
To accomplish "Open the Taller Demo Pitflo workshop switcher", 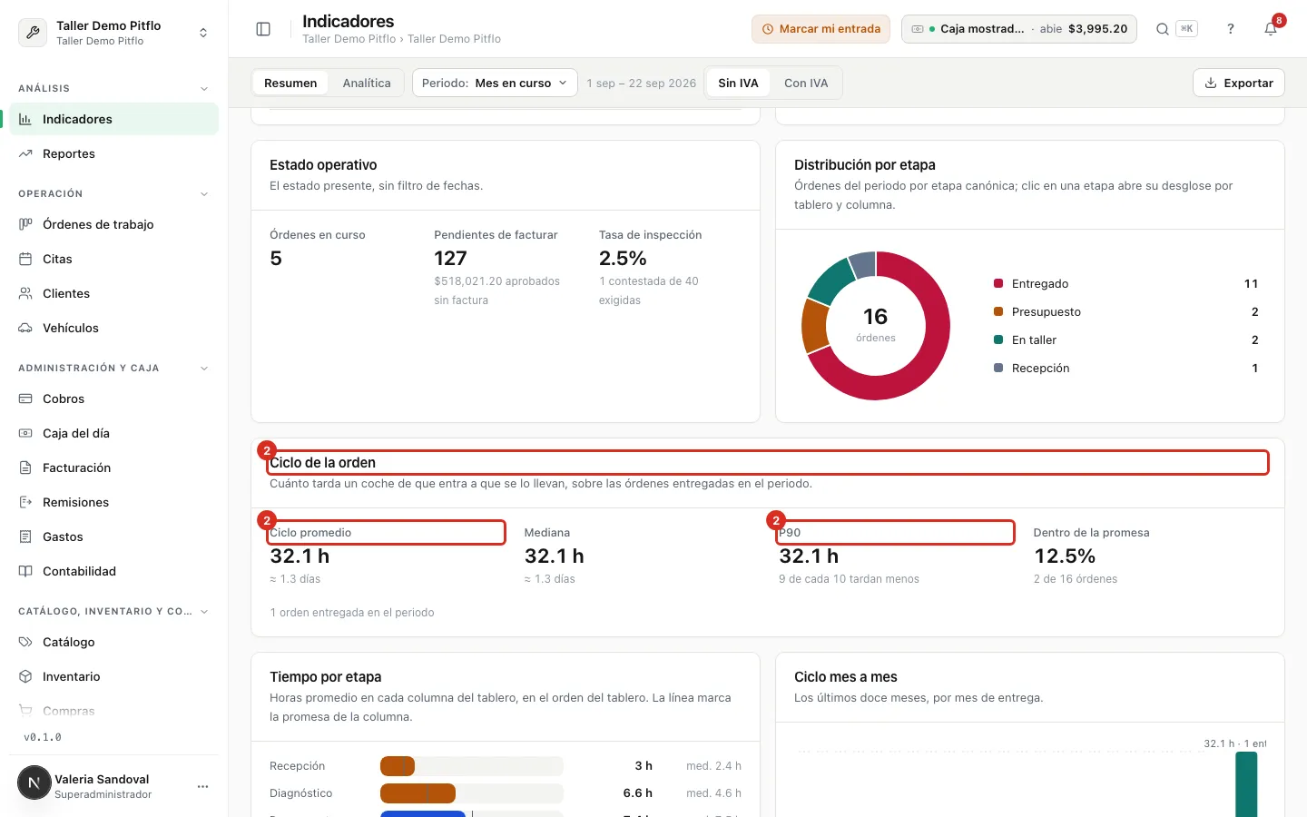I will (x=114, y=33).
